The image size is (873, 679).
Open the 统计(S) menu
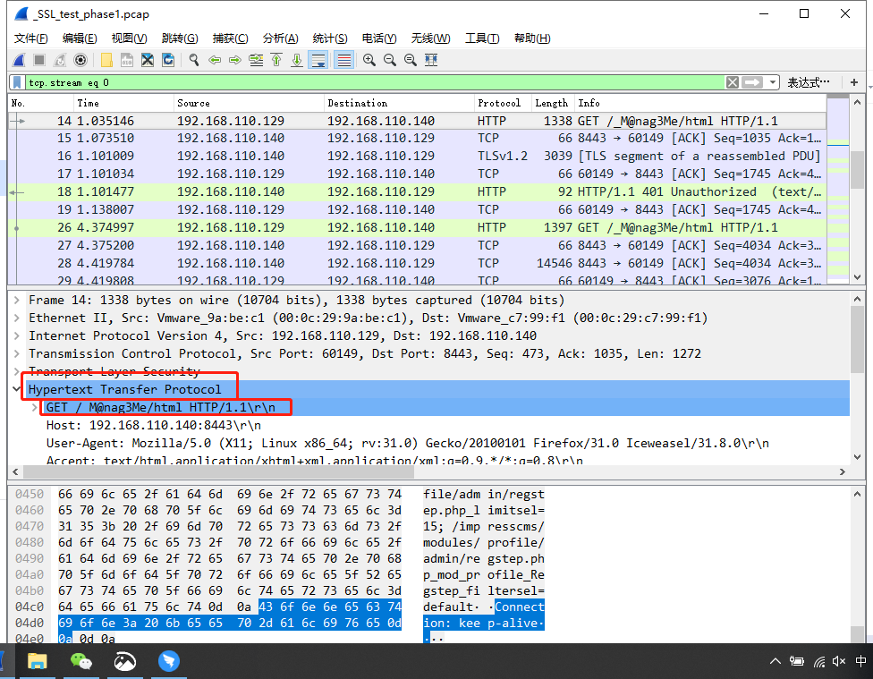pos(330,38)
